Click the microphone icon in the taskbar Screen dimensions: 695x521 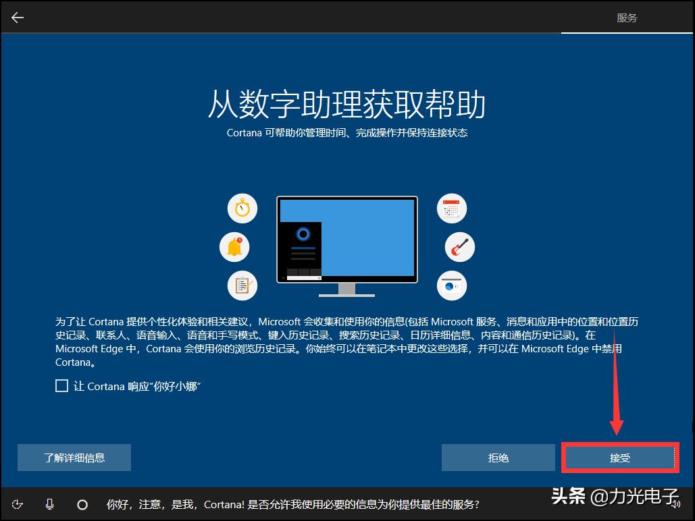coord(49,504)
